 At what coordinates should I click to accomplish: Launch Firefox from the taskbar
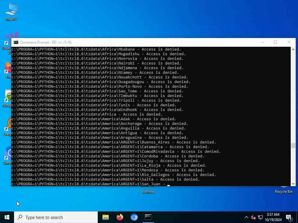[x=120, y=217]
